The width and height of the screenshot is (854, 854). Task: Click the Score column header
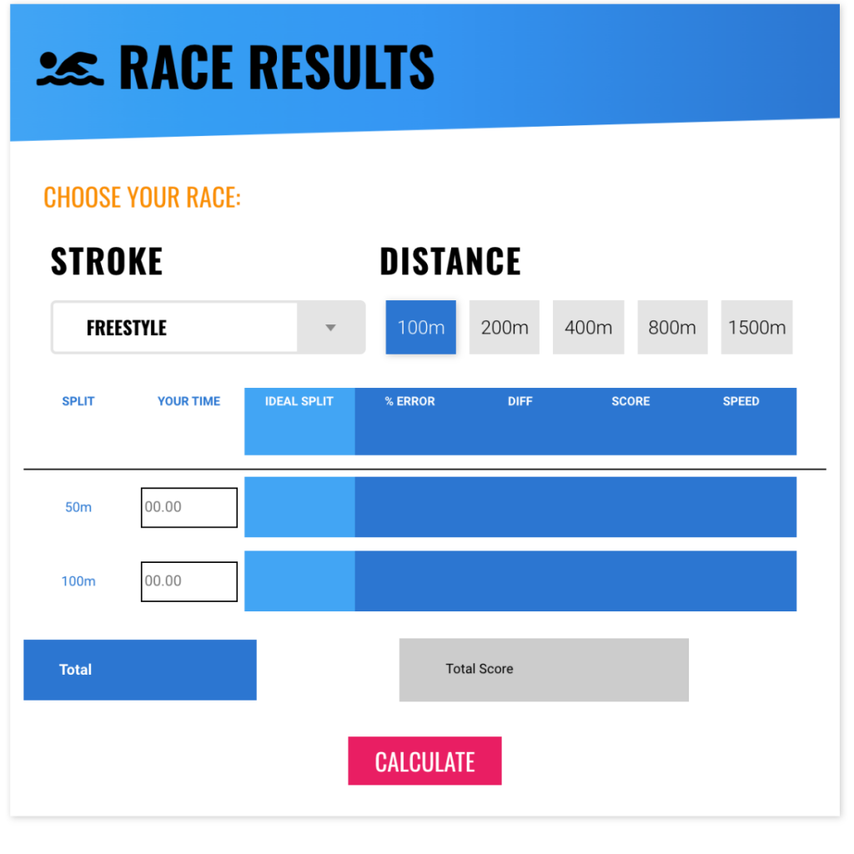click(x=630, y=401)
